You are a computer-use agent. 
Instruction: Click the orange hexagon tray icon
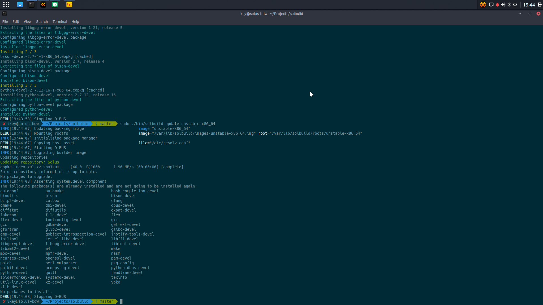click(483, 5)
